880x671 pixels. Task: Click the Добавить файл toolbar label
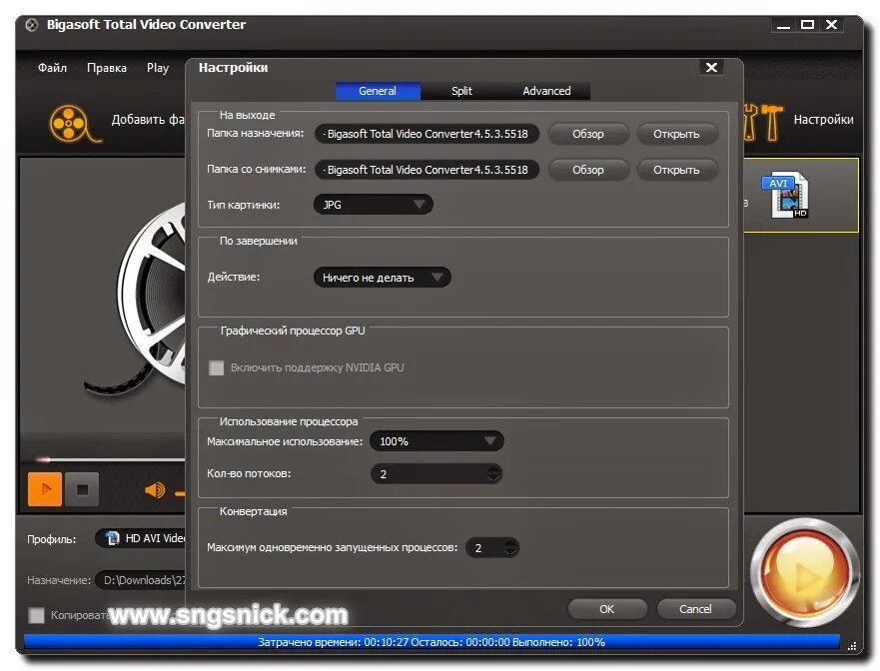click(148, 120)
